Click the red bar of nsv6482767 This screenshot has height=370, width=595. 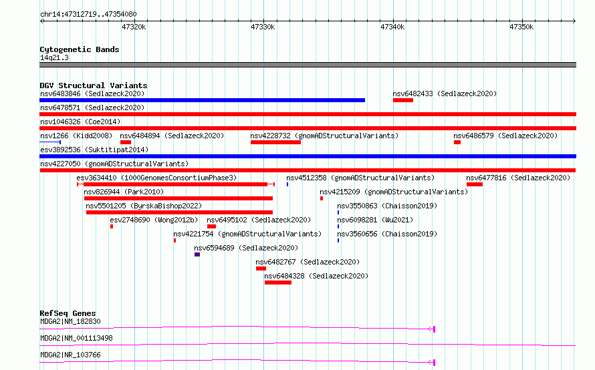pyautogui.click(x=261, y=268)
